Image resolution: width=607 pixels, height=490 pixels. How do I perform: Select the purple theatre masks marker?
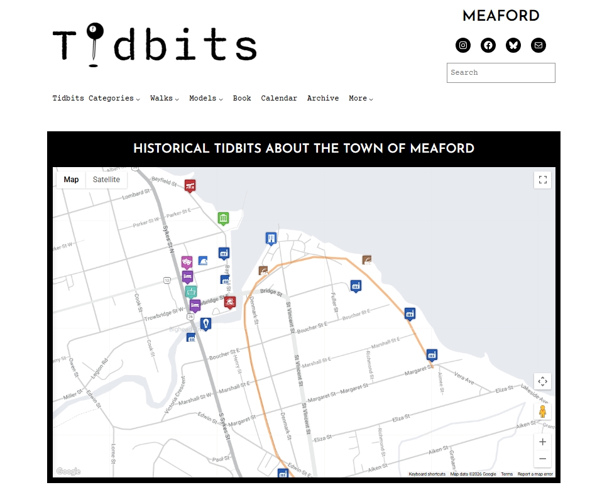coord(187,262)
